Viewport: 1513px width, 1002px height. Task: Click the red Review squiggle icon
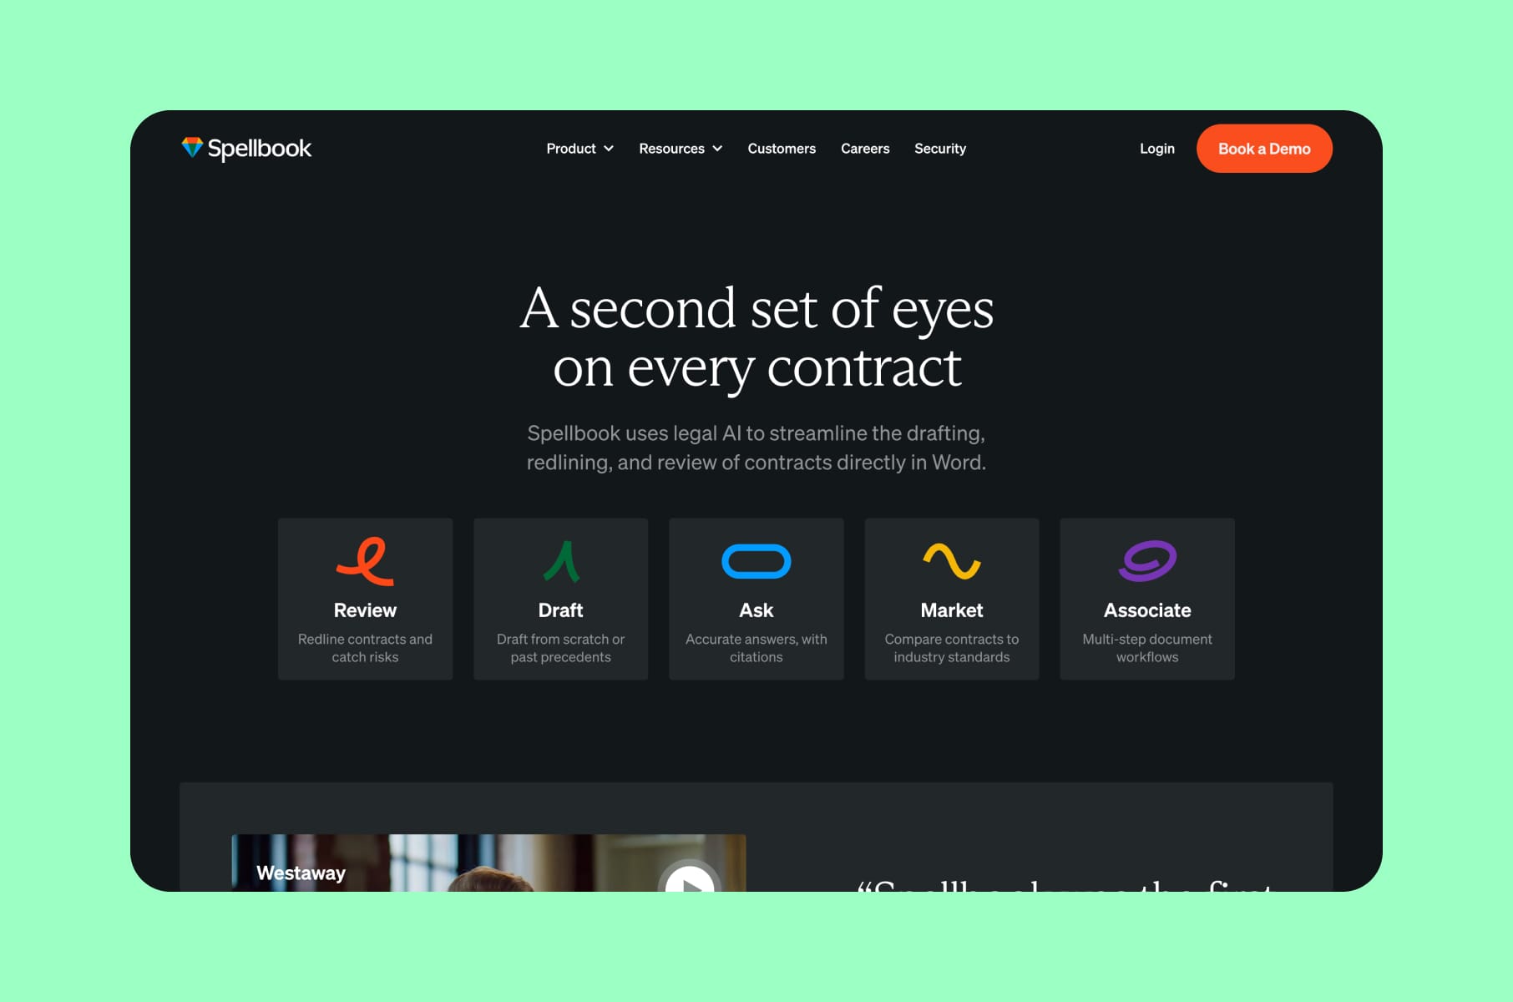coord(365,561)
